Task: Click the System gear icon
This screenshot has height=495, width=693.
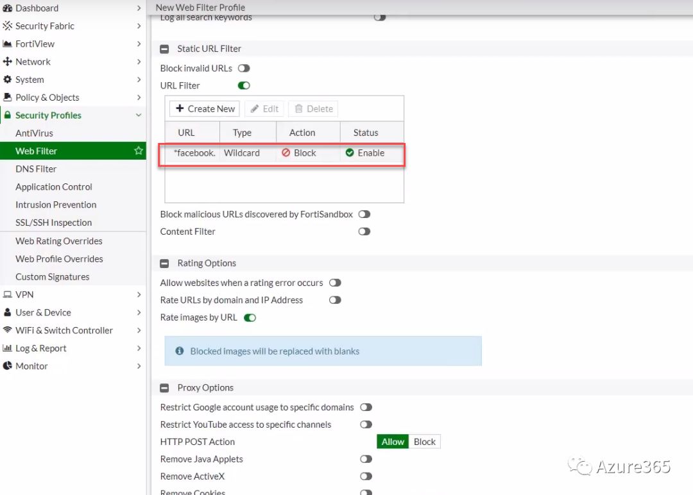Action: (8, 80)
